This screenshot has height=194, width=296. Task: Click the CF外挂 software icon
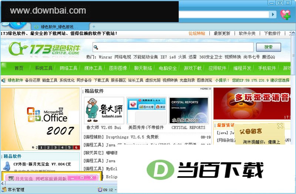pos(7,166)
